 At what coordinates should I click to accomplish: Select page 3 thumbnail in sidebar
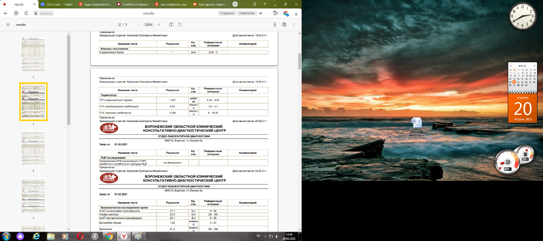click(x=33, y=149)
